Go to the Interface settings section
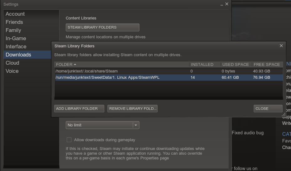 click(16, 47)
